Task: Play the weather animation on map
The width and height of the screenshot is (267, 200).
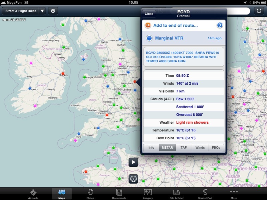Action: (x=133, y=162)
